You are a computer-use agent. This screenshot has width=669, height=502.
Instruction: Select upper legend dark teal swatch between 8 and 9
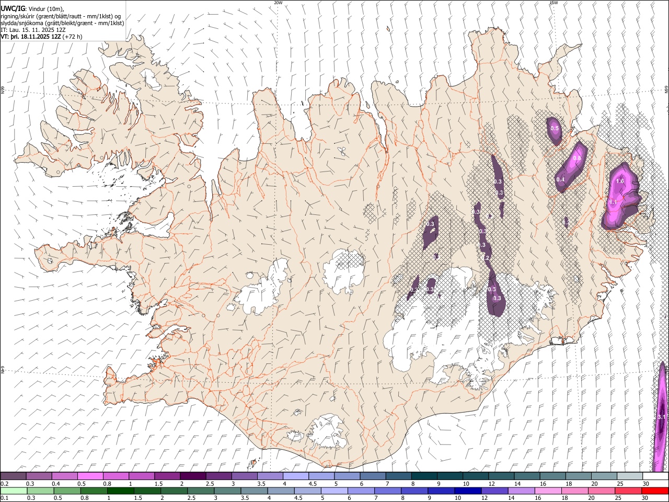(x=424, y=476)
